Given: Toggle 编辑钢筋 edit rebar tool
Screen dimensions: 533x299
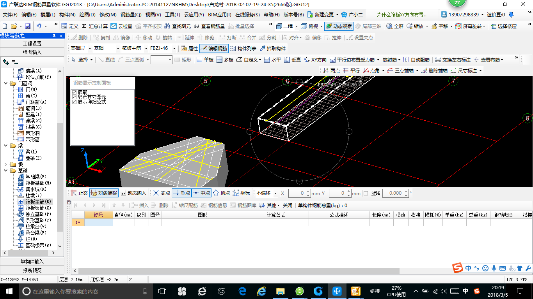Looking at the screenshot, I should pos(214,49).
